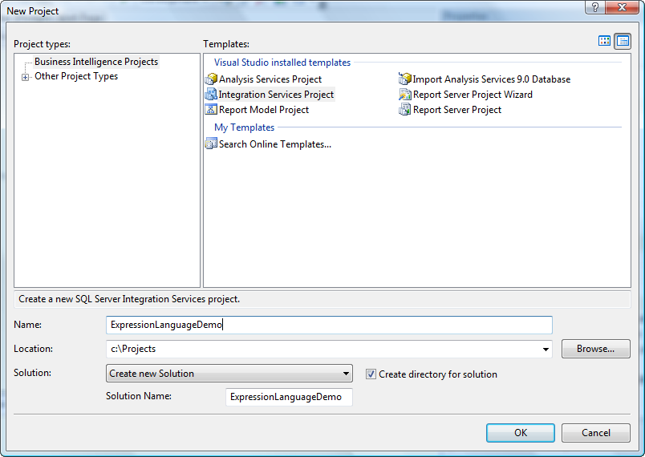645x457 pixels.
Task: Click the Report Server Project label
Action: tap(457, 110)
